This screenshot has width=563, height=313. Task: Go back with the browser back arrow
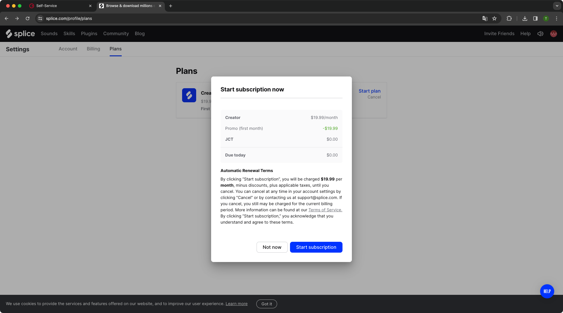tap(6, 18)
